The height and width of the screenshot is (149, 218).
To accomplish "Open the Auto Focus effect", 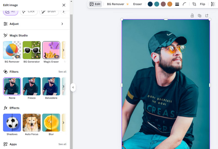I will click(x=32, y=125).
